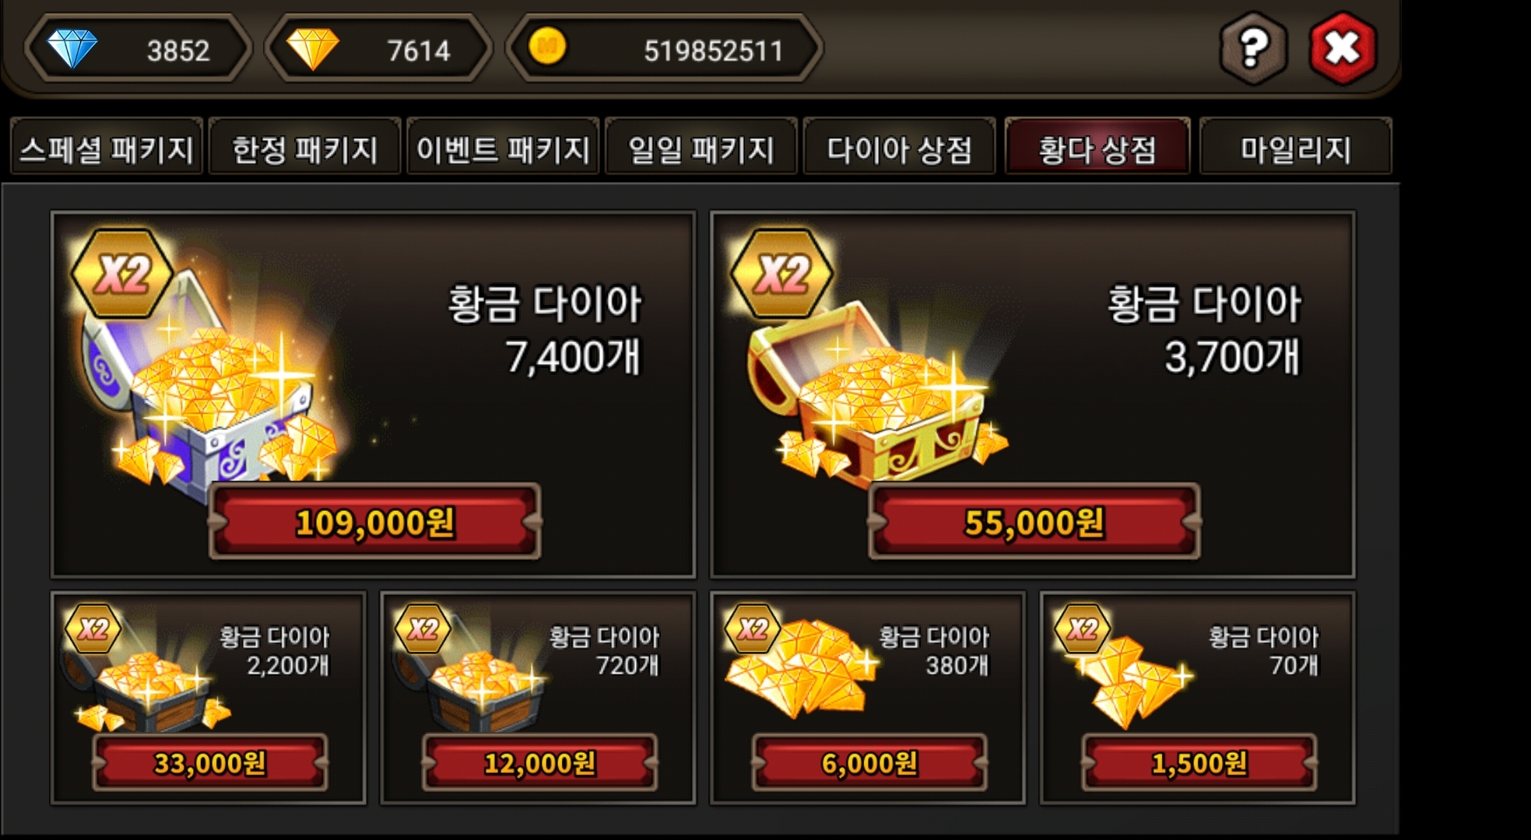Open the question mark help icon
Viewport: 1531px width, 840px height.
pyautogui.click(x=1252, y=48)
